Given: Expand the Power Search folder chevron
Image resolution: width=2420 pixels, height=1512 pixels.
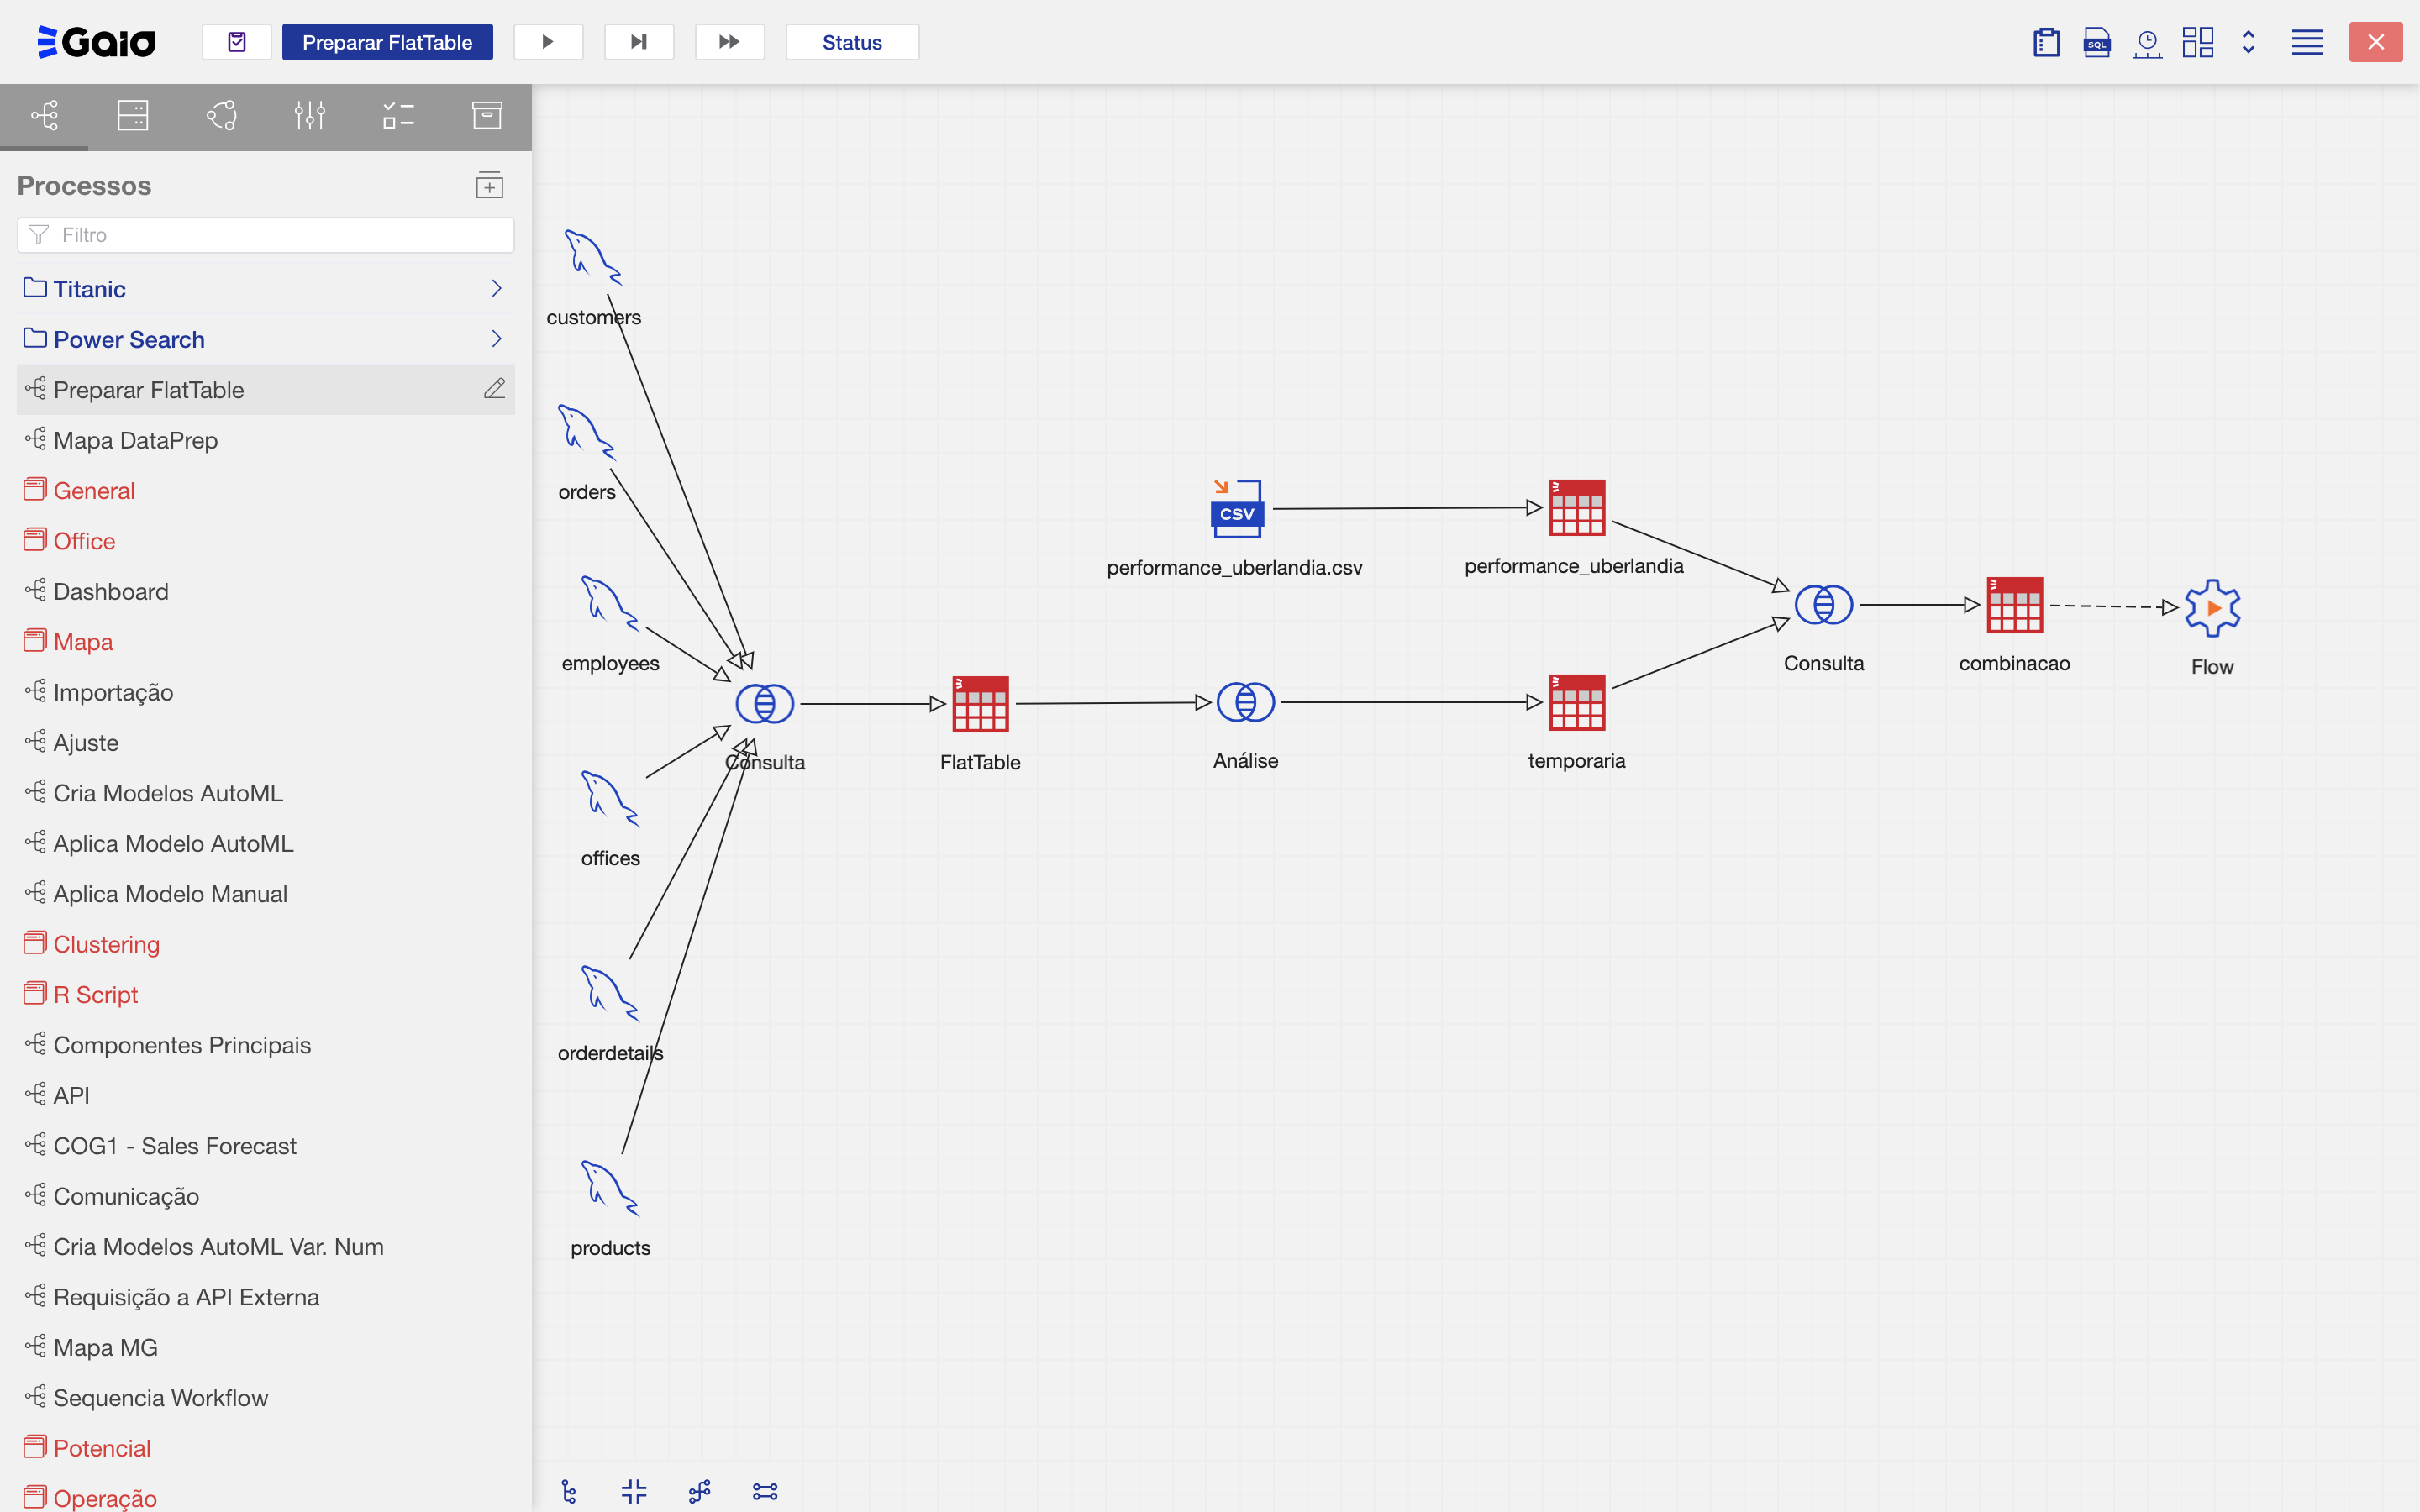Looking at the screenshot, I should (x=497, y=339).
